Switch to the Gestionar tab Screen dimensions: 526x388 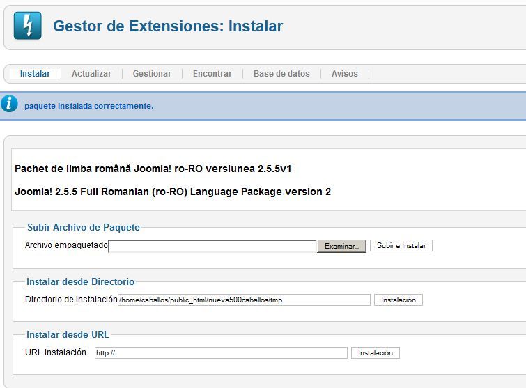pos(152,73)
